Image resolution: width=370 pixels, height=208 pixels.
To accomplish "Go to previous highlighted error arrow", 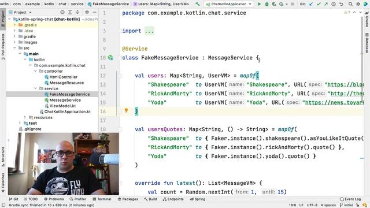I will coord(354,12).
